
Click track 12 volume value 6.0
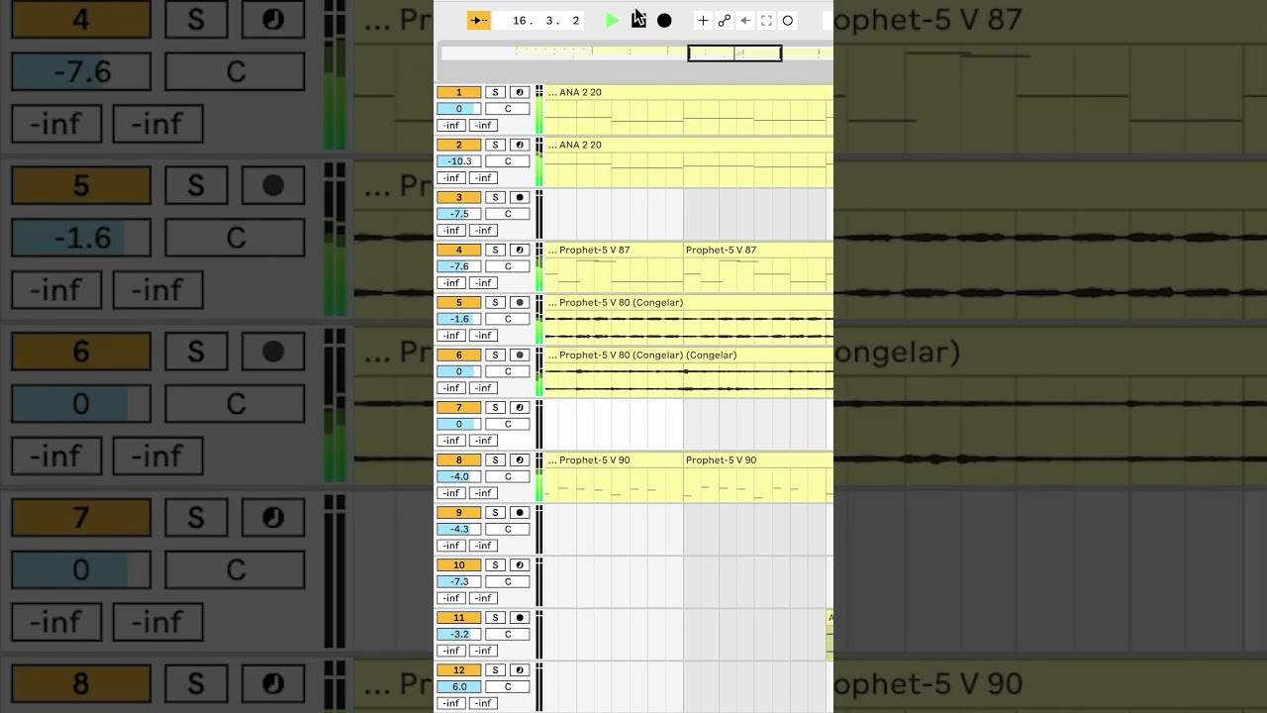click(459, 686)
